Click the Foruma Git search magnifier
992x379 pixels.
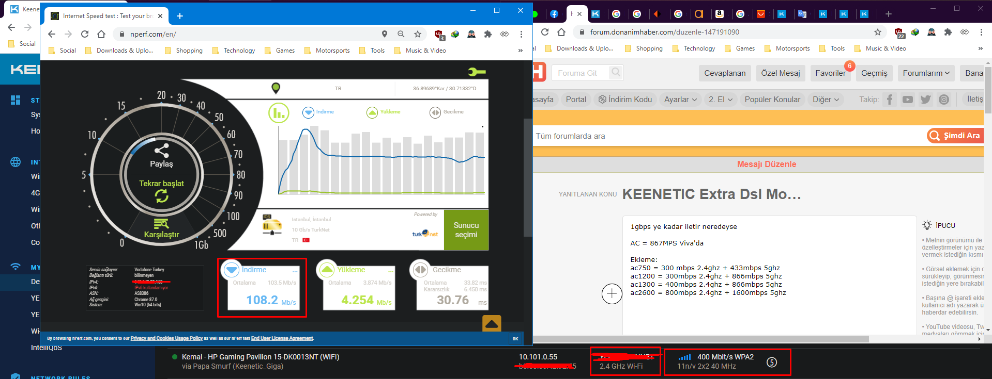[616, 73]
